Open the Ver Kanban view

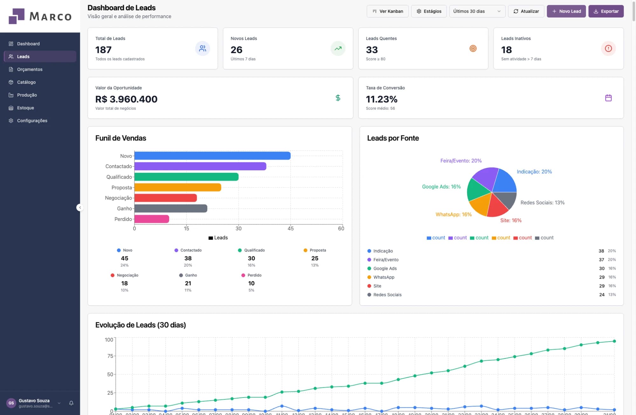click(387, 11)
